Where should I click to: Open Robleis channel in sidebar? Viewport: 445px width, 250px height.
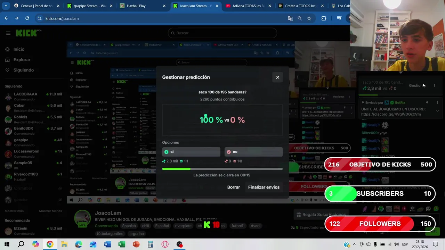33,119
